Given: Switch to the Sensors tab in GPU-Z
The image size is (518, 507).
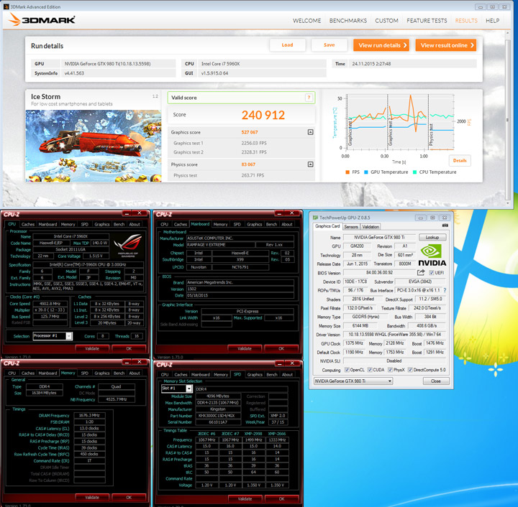Looking at the screenshot, I should point(351,227).
